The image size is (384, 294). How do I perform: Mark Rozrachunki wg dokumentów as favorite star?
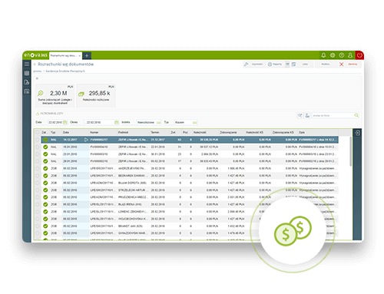point(35,64)
